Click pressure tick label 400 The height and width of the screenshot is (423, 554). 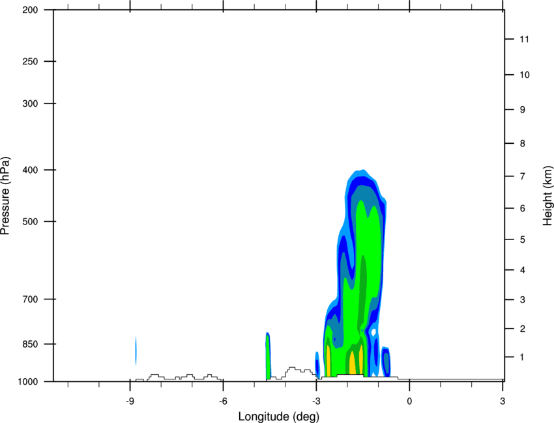point(31,170)
